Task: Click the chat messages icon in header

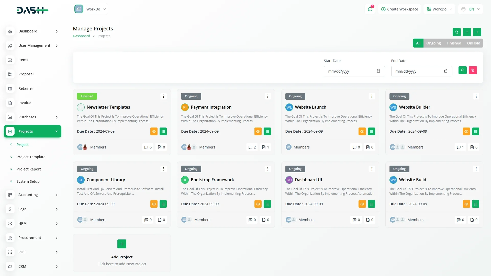Action: [x=370, y=9]
